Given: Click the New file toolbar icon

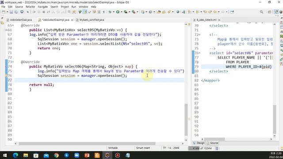Looking at the screenshot, I should (x=3, y=12).
